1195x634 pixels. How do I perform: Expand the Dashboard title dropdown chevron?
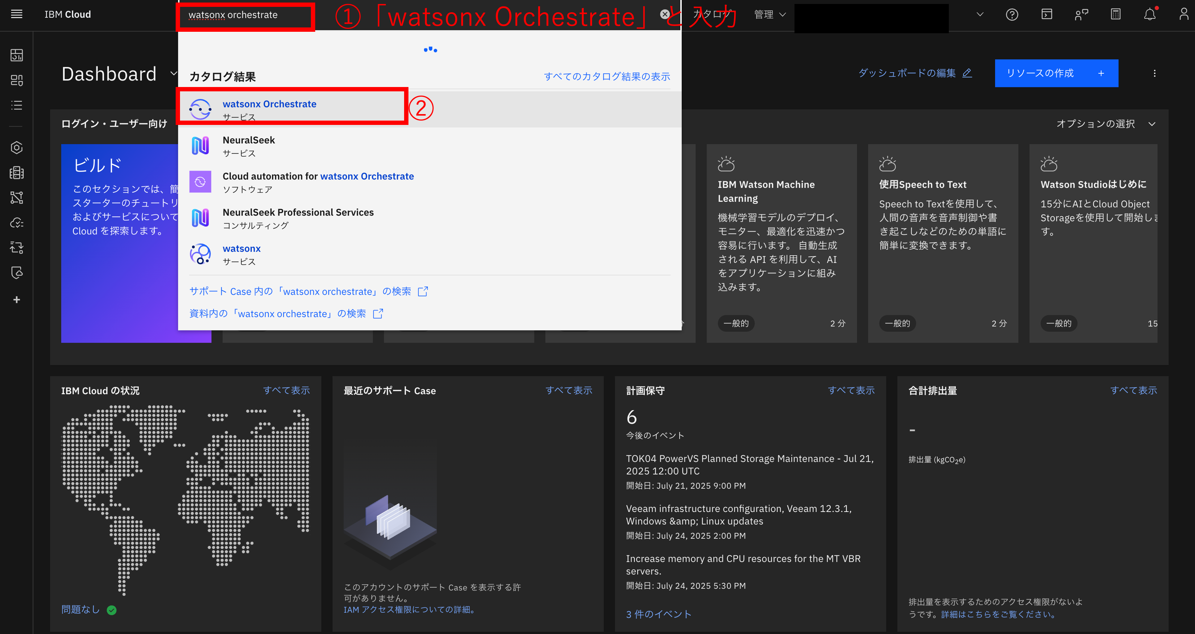click(174, 73)
